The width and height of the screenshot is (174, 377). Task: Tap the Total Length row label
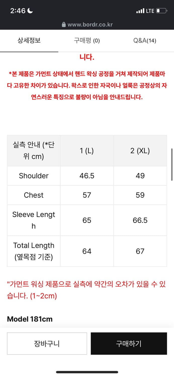34,251
